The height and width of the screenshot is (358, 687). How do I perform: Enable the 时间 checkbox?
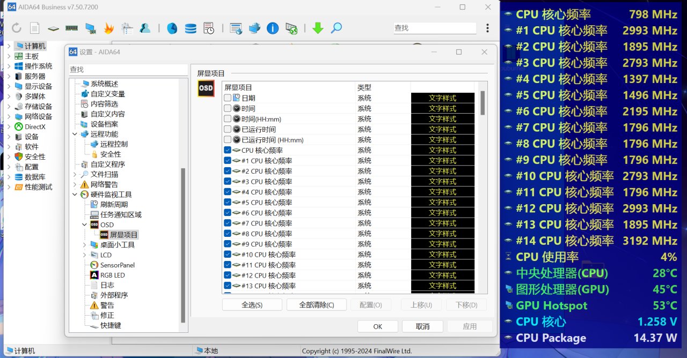(x=228, y=108)
